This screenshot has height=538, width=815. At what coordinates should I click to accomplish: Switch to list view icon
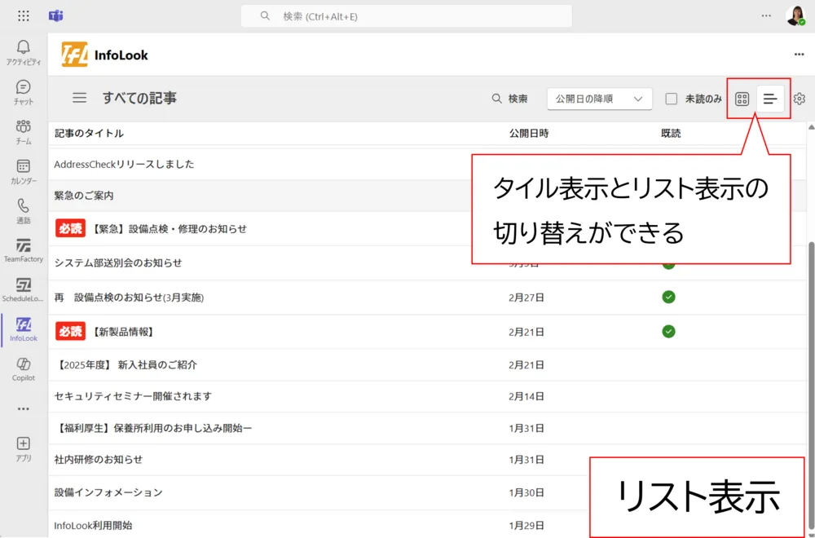(x=770, y=99)
